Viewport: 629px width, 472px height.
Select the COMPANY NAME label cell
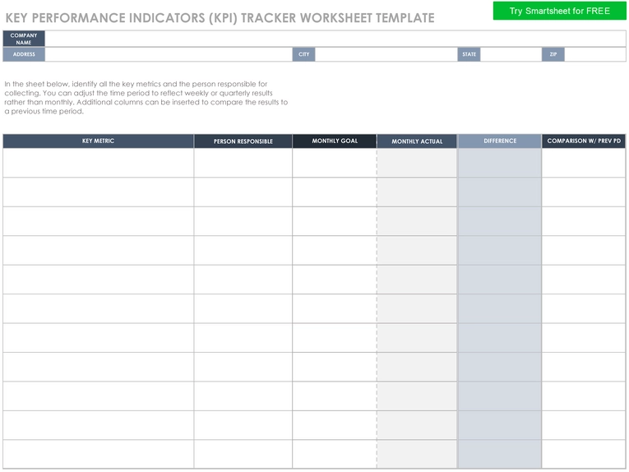24,39
